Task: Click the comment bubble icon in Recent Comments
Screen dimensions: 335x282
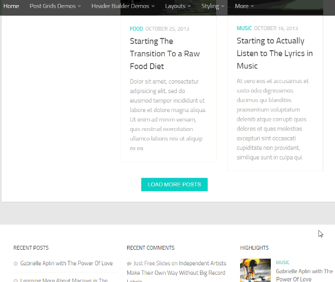Action: click(x=129, y=264)
